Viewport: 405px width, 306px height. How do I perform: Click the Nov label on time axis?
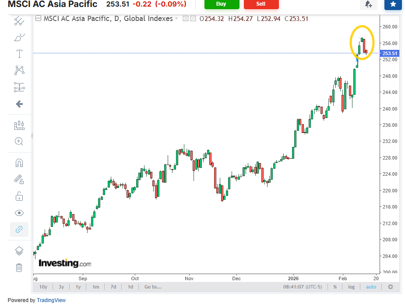pos(189,278)
